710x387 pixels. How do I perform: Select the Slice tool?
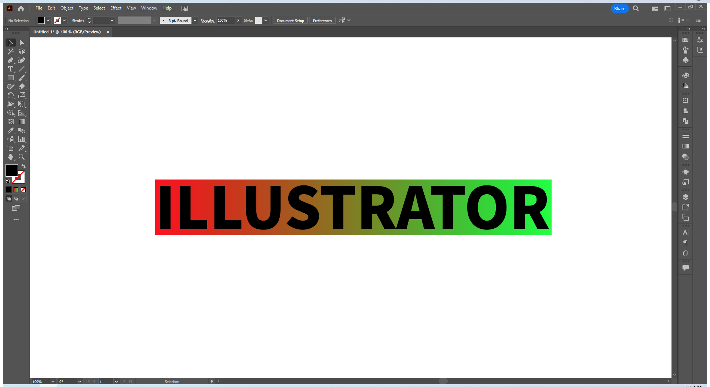[x=22, y=148]
